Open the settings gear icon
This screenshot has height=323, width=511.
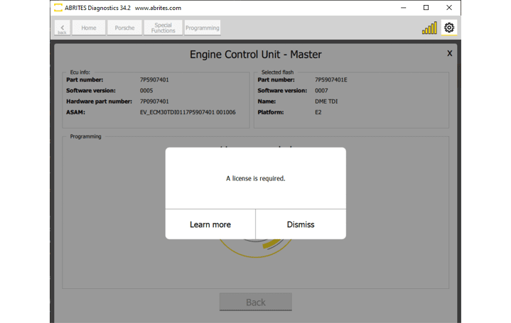coord(448,28)
